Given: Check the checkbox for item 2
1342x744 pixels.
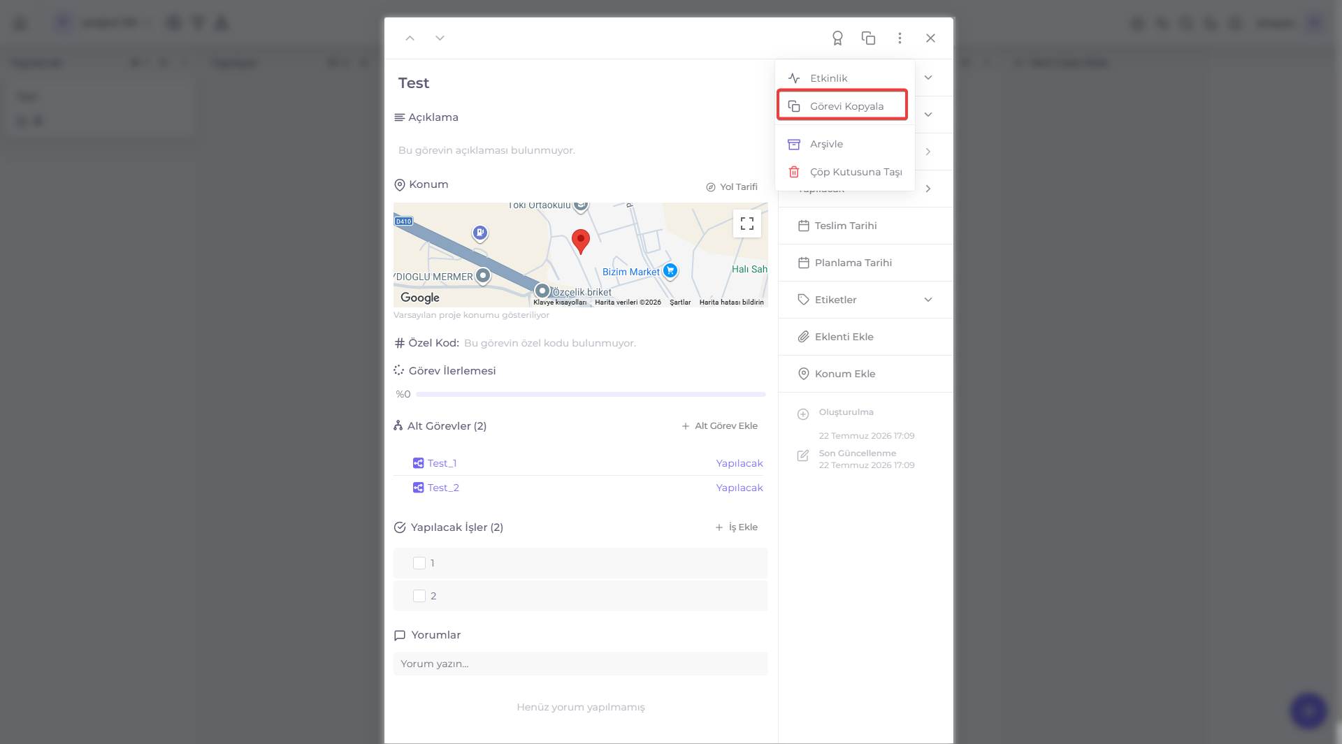Looking at the screenshot, I should point(419,596).
